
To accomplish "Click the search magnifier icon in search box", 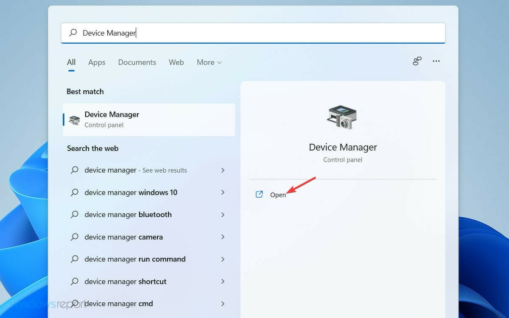I will click(73, 33).
